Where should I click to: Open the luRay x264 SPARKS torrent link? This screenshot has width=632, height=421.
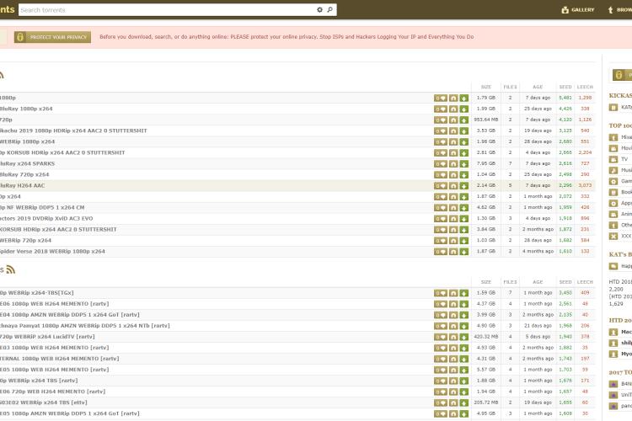tap(28, 164)
